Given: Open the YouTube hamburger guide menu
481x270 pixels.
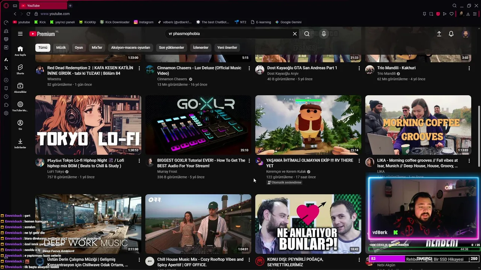Looking at the screenshot, I should (x=20, y=34).
